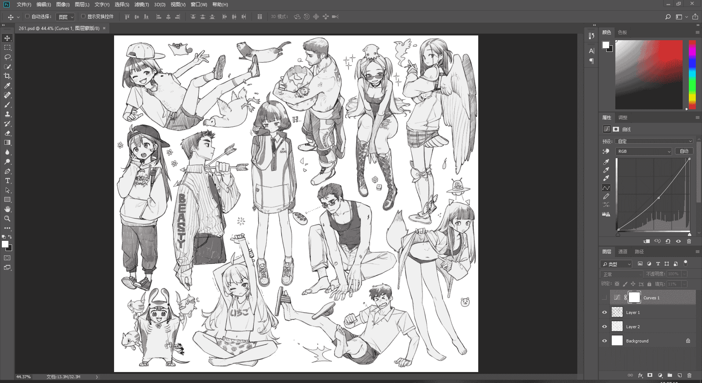Screen dimensions: 702x383
Task: Select the Brush tool
Action: point(7,105)
